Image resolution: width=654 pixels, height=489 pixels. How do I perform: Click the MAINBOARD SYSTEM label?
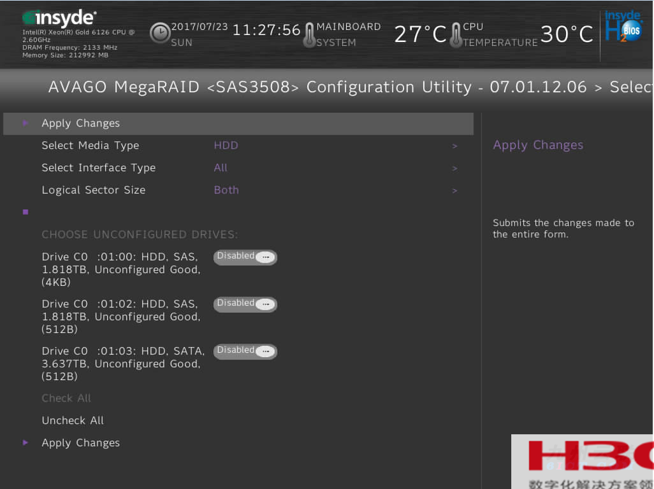coord(349,34)
